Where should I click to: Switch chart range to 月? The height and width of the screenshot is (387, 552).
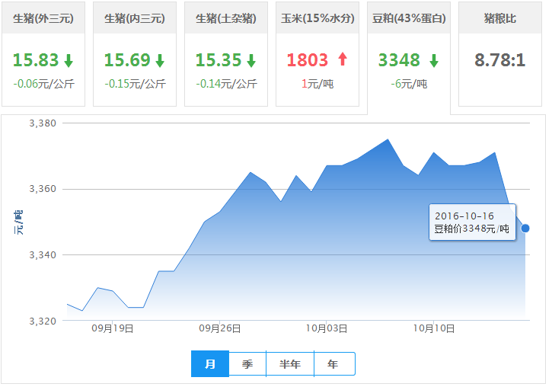point(210,363)
